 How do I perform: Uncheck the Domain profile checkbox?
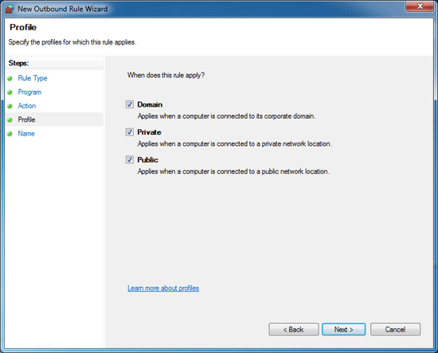[130, 104]
